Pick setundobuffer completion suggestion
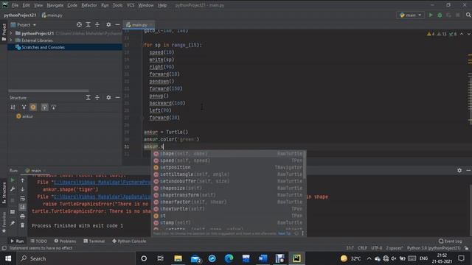Viewport: 472px width, 265px height. [229, 181]
